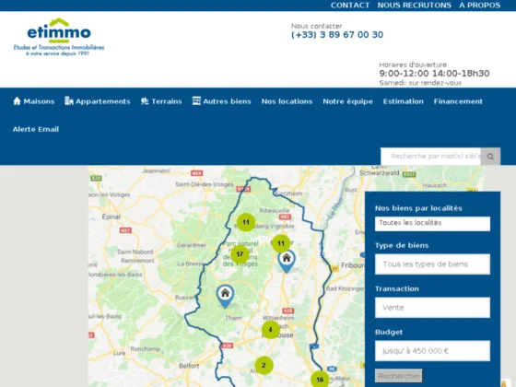Click the cluster 11 near Colmar
This screenshot has width=516, height=387.
(x=281, y=243)
